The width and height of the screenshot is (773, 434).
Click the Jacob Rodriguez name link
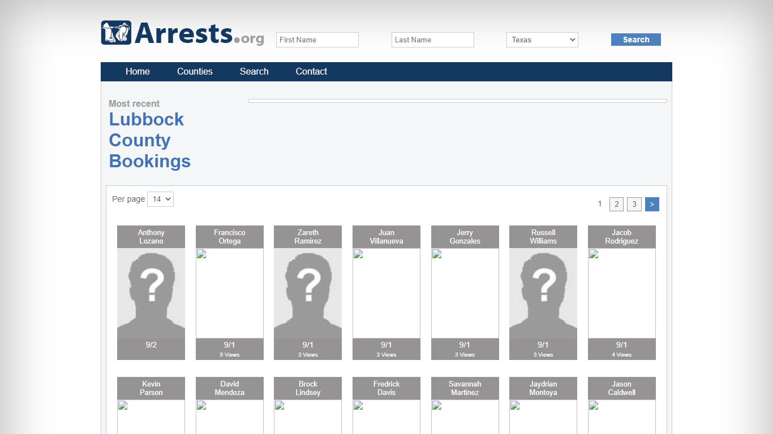pos(622,237)
